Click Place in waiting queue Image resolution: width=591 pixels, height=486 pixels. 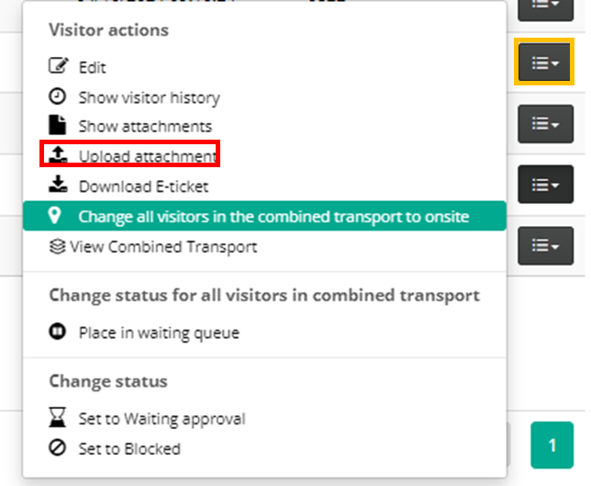click(159, 333)
